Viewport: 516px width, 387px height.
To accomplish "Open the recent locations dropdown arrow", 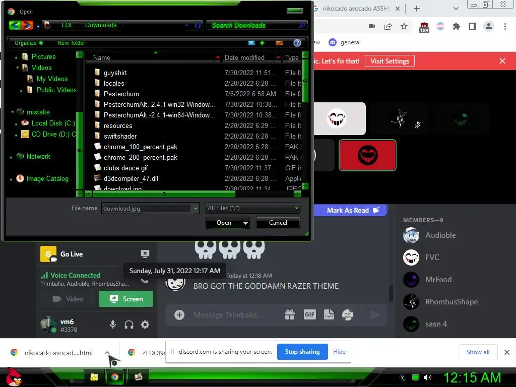I will point(38,26).
